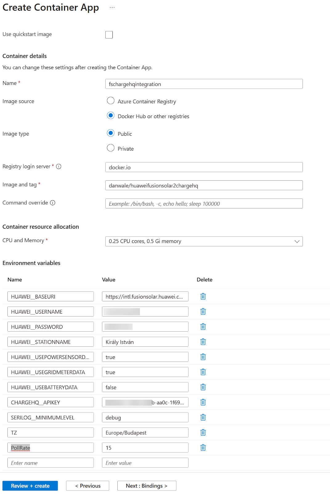Go back with the Previous button

88,486
